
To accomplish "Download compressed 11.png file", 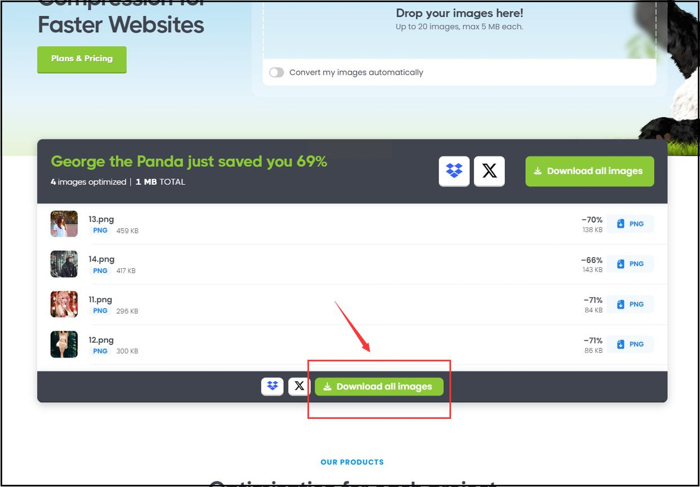I will [x=630, y=304].
